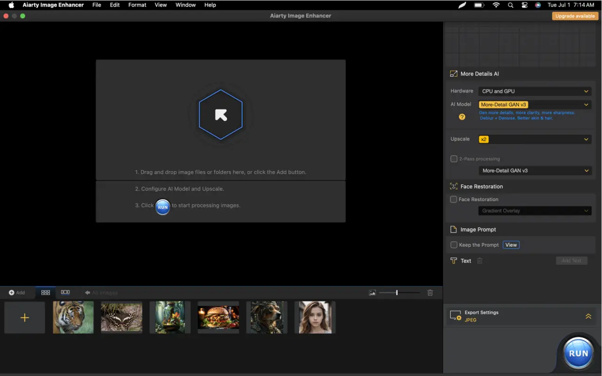The height and width of the screenshot is (376, 602).
Task: Open the AI Model dropdown
Action: tap(535, 105)
